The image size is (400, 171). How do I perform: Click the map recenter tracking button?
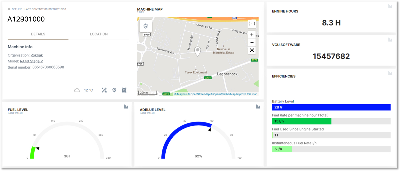tap(252, 24)
